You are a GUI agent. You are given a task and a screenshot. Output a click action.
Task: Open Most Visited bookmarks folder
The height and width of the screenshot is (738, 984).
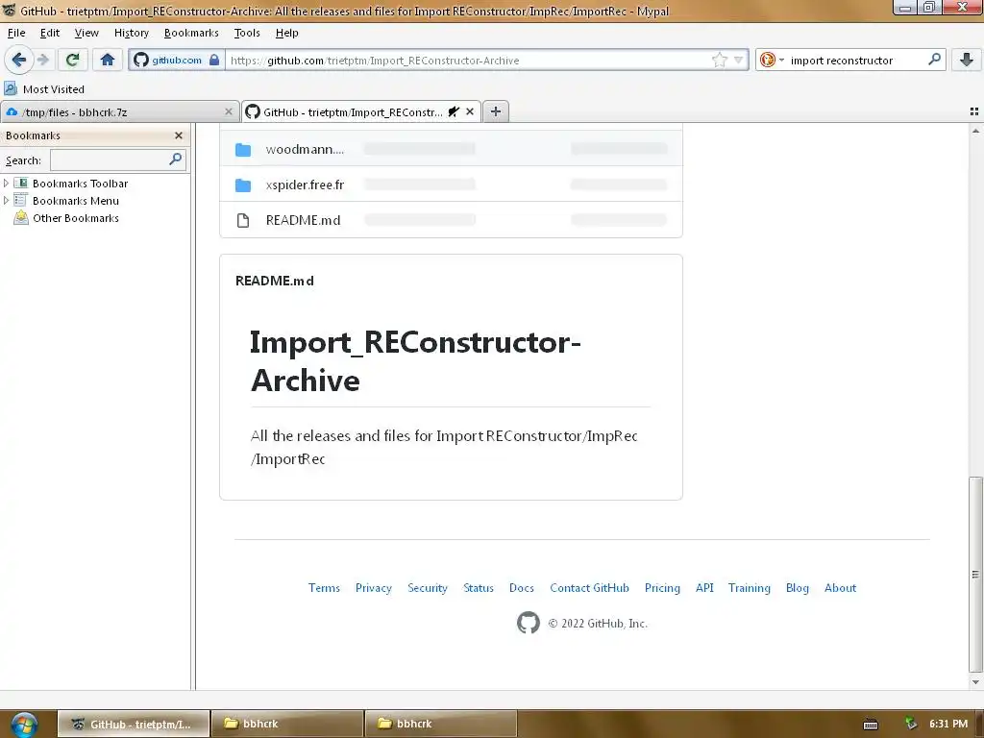(x=44, y=89)
